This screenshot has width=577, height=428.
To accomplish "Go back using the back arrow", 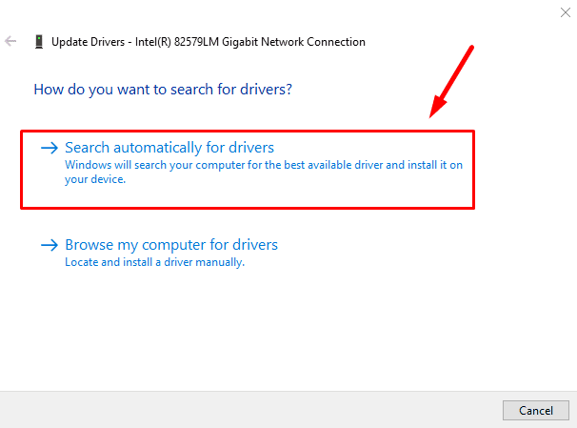I will click(x=10, y=41).
